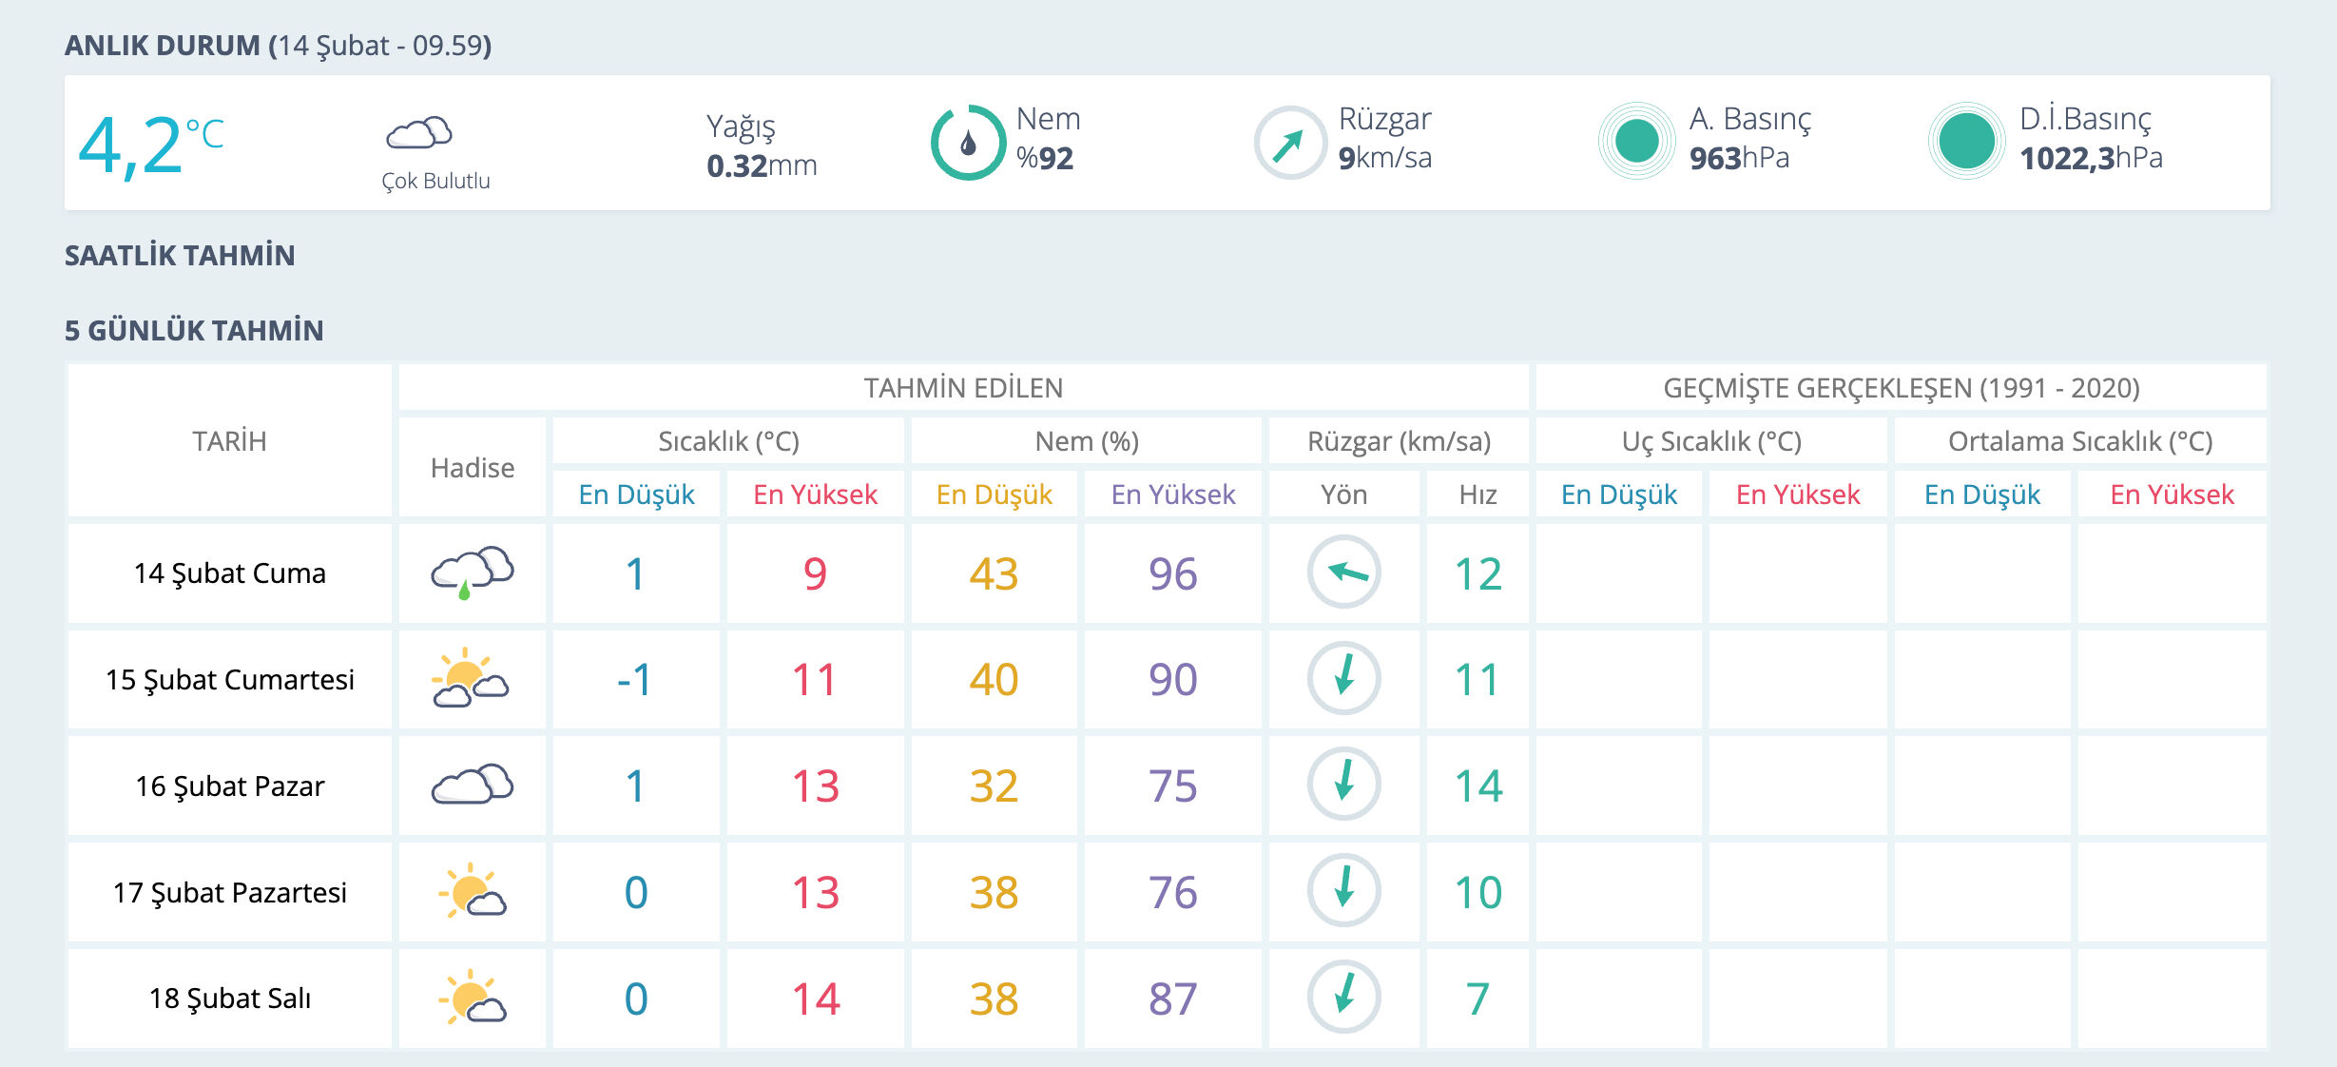Select the TAHMİN EDİLEN column header
Viewport: 2337px width, 1067px height.
[962, 388]
